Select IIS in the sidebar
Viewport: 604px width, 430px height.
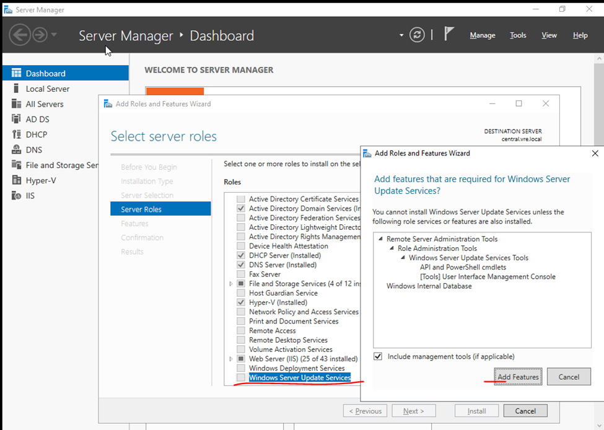pos(30,196)
